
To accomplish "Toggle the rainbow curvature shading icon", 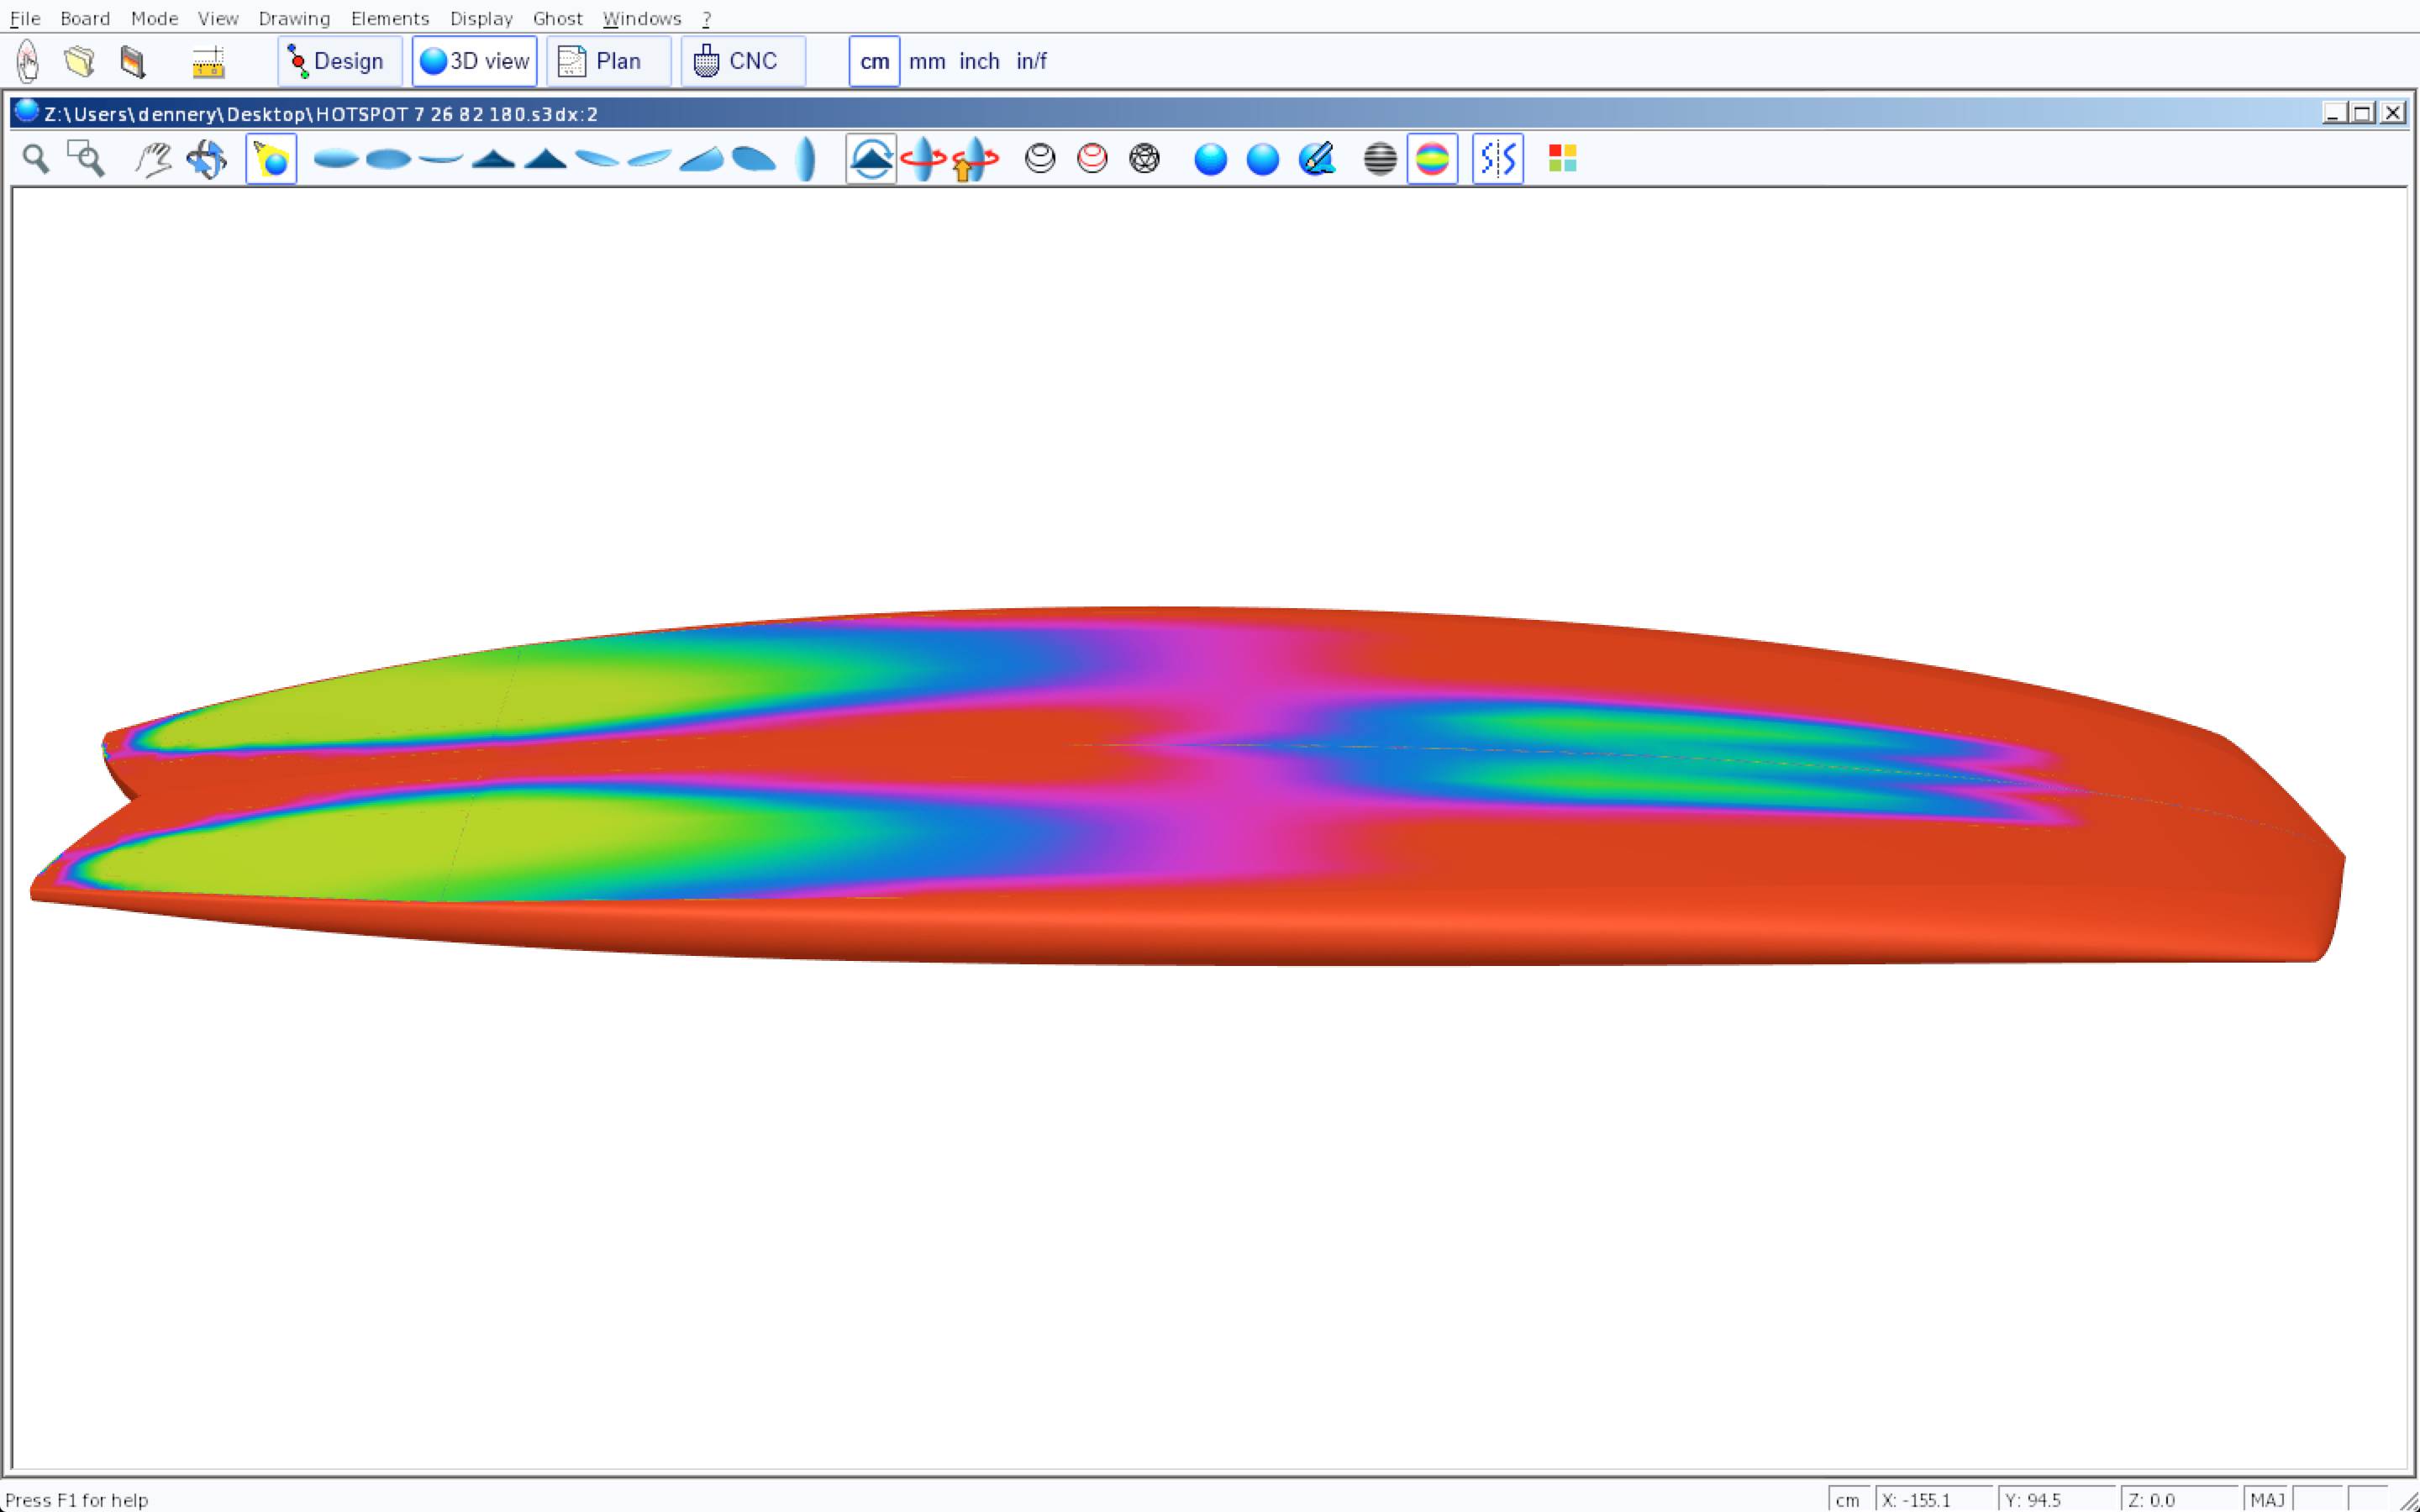I will click(x=1432, y=159).
